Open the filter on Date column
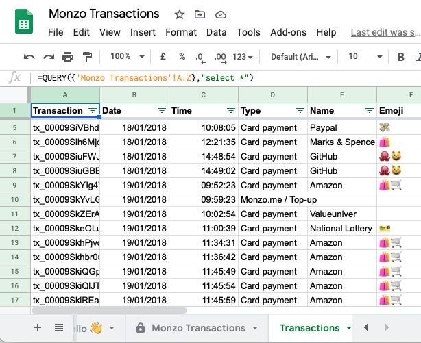Image resolution: width=421 pixels, height=343 pixels. [x=162, y=110]
